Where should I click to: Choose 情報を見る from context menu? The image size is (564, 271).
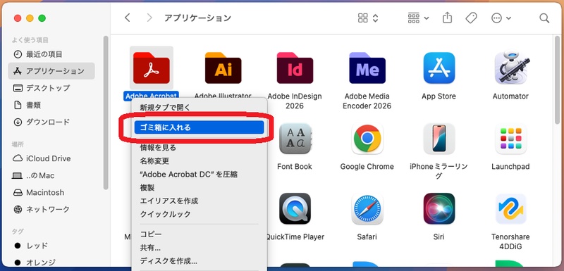[199, 148]
